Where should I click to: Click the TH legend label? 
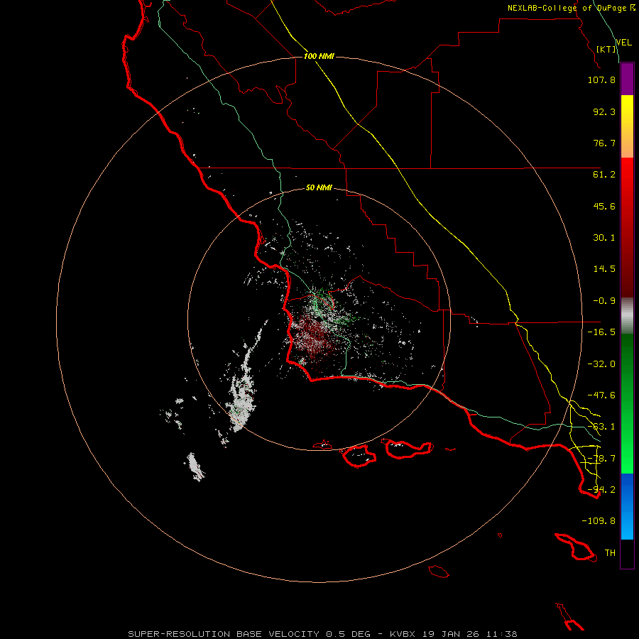(610, 553)
